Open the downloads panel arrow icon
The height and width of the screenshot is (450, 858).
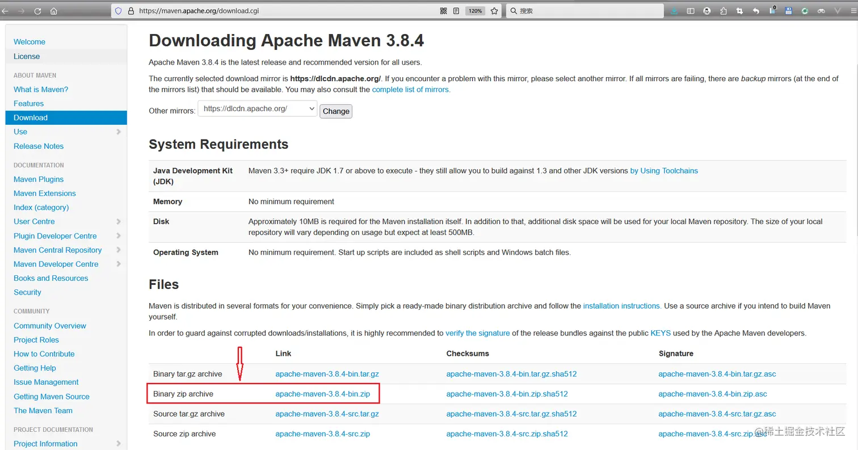coord(674,11)
